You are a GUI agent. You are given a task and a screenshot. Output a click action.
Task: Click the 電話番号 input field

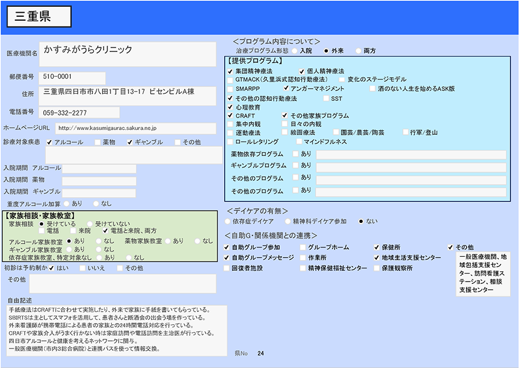[x=79, y=112]
